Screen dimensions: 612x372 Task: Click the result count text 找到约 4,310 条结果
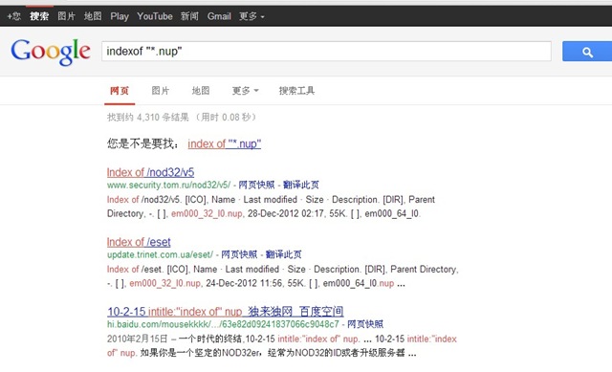(148, 117)
